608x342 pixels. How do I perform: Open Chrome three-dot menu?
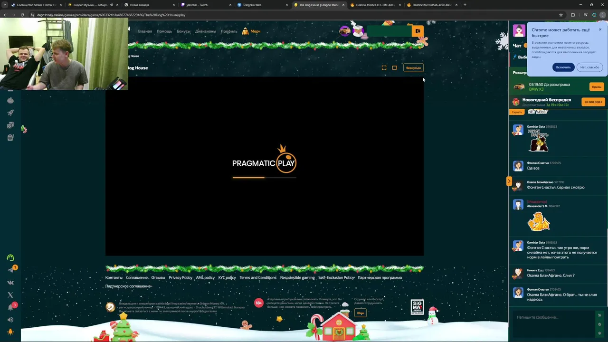tap(602, 15)
